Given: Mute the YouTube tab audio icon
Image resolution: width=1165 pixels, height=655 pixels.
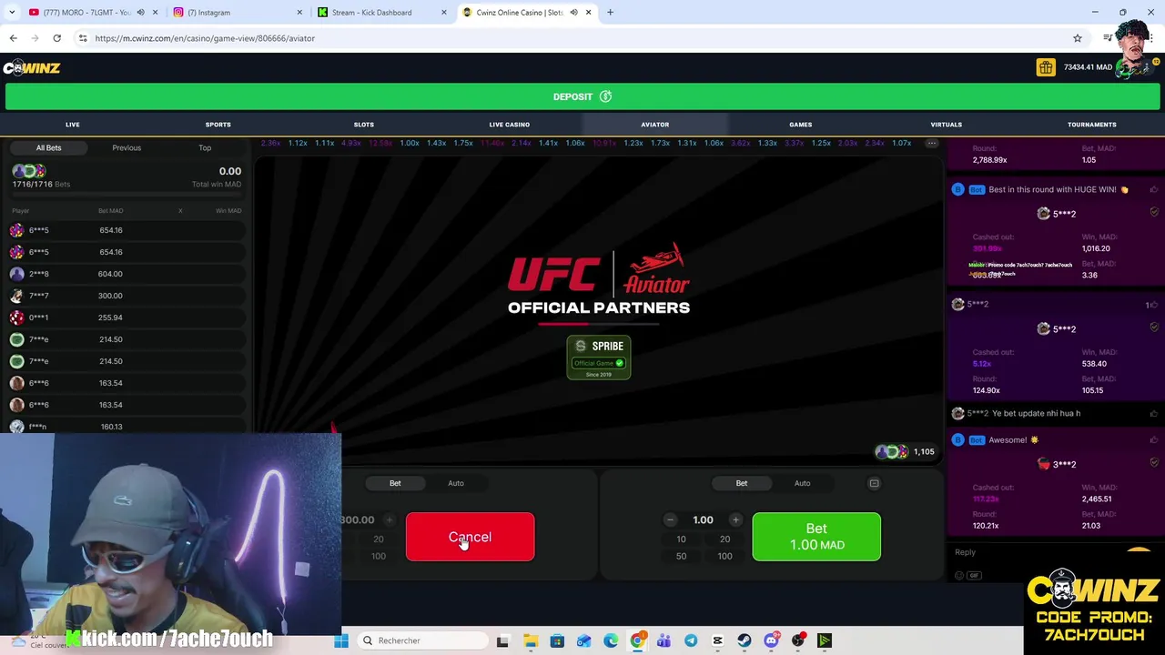Looking at the screenshot, I should click(140, 13).
